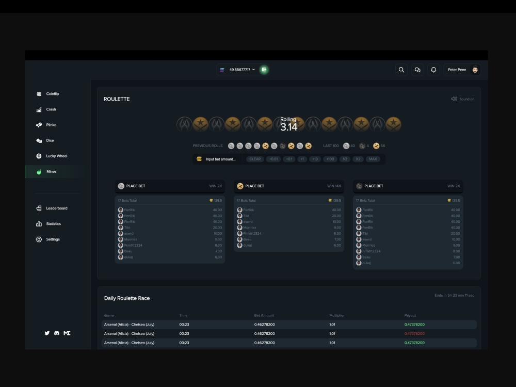Place bet on dark WIN 2X

point(408,186)
